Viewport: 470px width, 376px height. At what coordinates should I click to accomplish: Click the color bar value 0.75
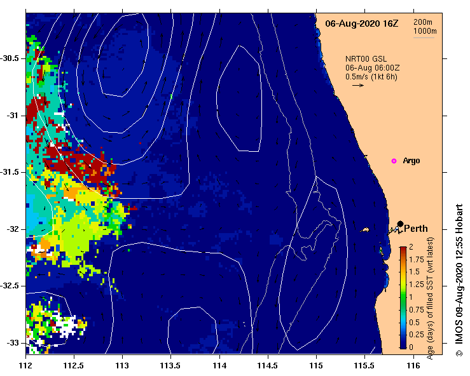[x=417, y=309]
